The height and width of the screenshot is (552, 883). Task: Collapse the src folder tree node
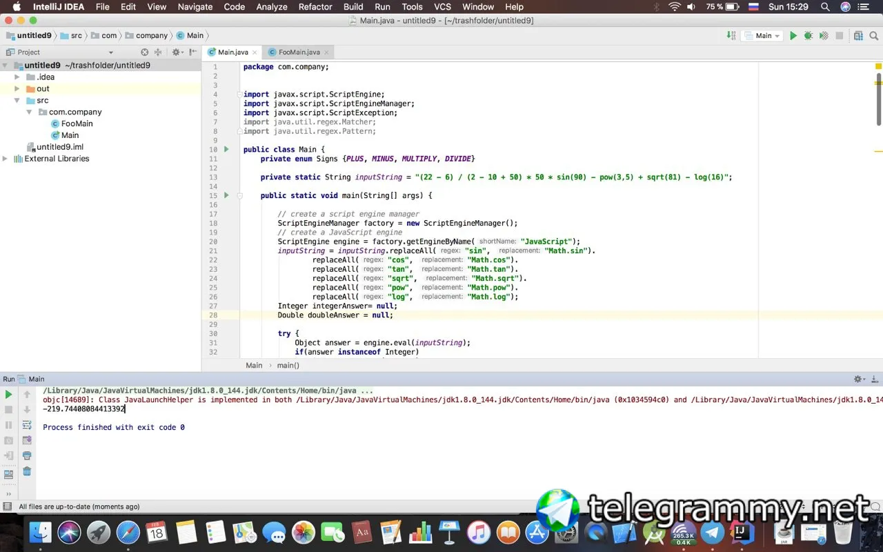click(17, 101)
